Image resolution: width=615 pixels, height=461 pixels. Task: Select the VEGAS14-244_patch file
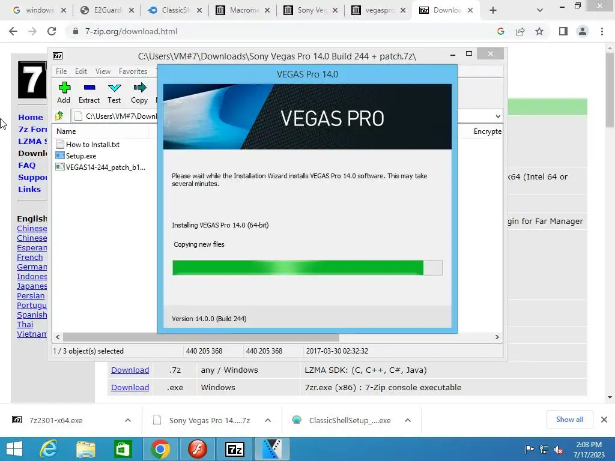(x=101, y=167)
